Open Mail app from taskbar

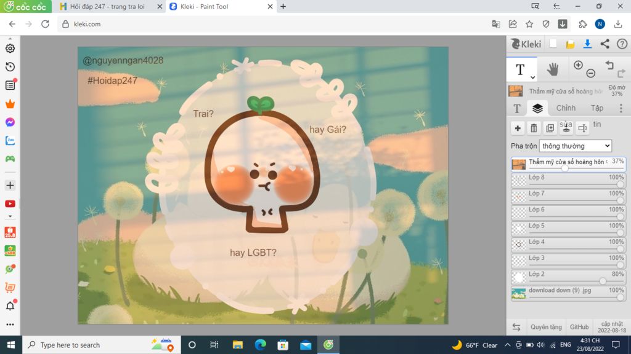click(306, 345)
